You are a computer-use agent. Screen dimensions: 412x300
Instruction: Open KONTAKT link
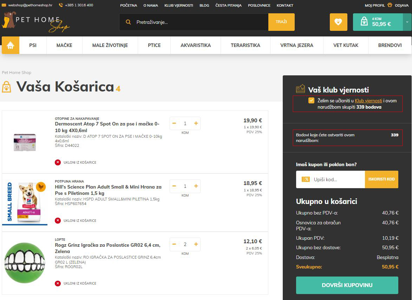click(x=285, y=5)
